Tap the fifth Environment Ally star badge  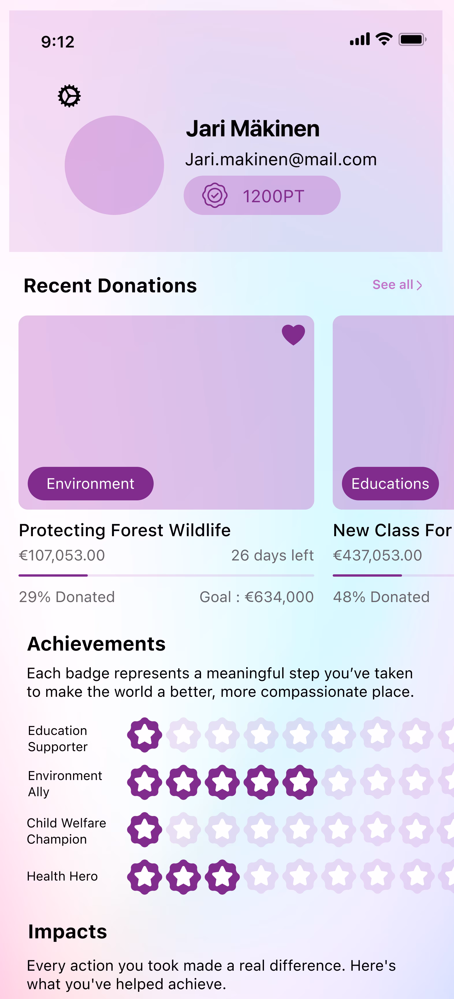(300, 782)
